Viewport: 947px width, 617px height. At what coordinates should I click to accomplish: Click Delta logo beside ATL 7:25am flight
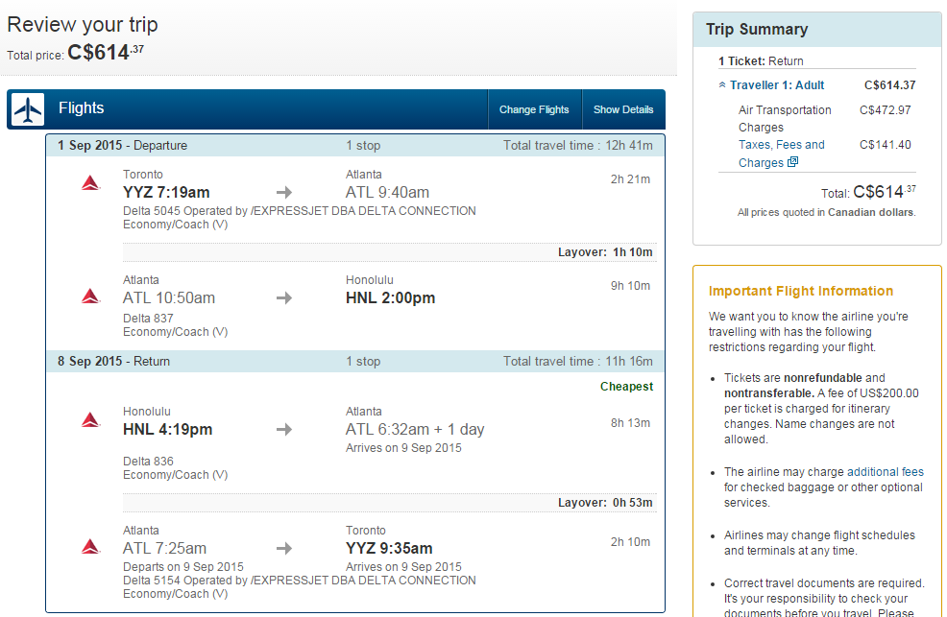coord(90,546)
